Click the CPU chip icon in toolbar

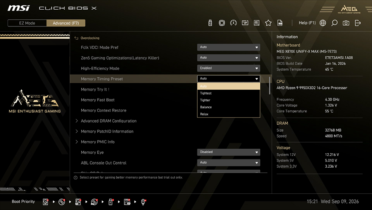(x=222, y=23)
